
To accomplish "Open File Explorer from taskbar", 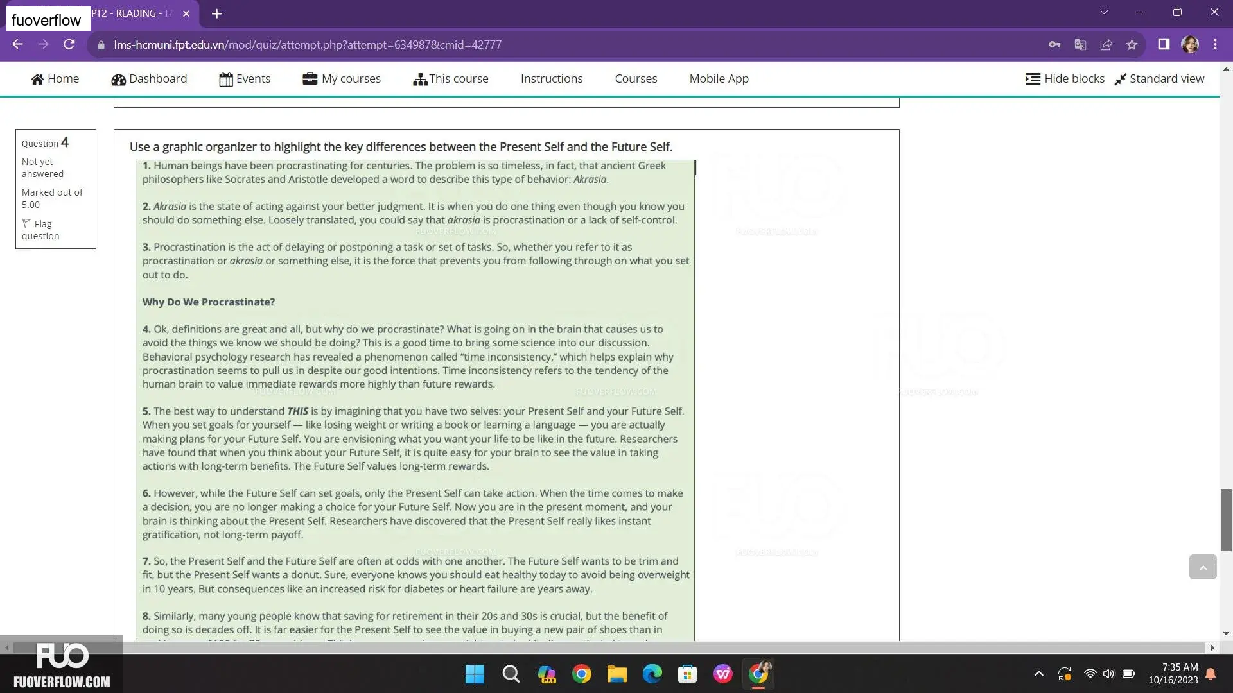I will pos(617,674).
